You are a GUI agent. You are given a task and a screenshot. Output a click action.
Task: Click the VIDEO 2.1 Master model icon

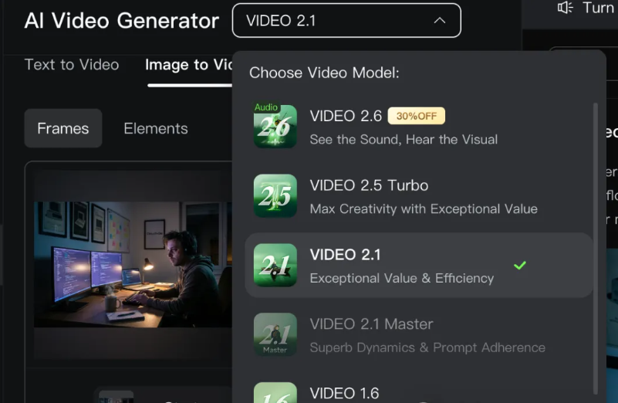[275, 335]
